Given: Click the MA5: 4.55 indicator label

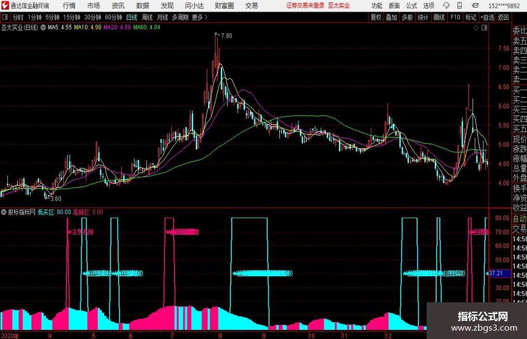Looking at the screenshot, I should tap(60, 27).
